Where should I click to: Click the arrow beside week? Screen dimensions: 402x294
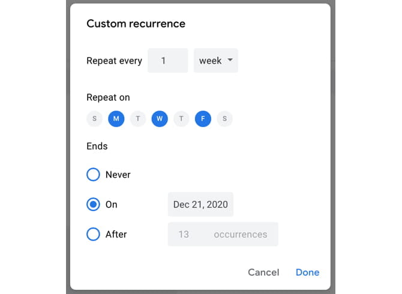[x=230, y=61]
